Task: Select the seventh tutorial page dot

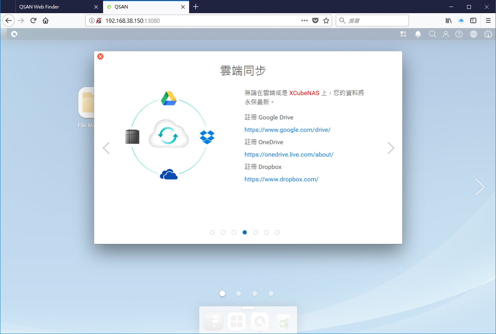Action: pos(277,232)
